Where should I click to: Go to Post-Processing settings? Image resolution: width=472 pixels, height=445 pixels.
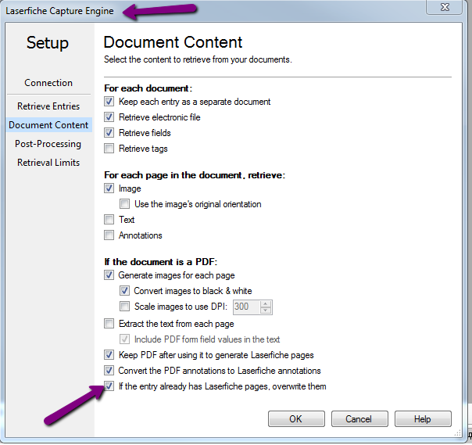[x=48, y=144]
